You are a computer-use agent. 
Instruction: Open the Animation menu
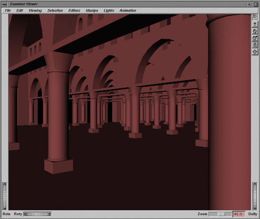(x=128, y=10)
